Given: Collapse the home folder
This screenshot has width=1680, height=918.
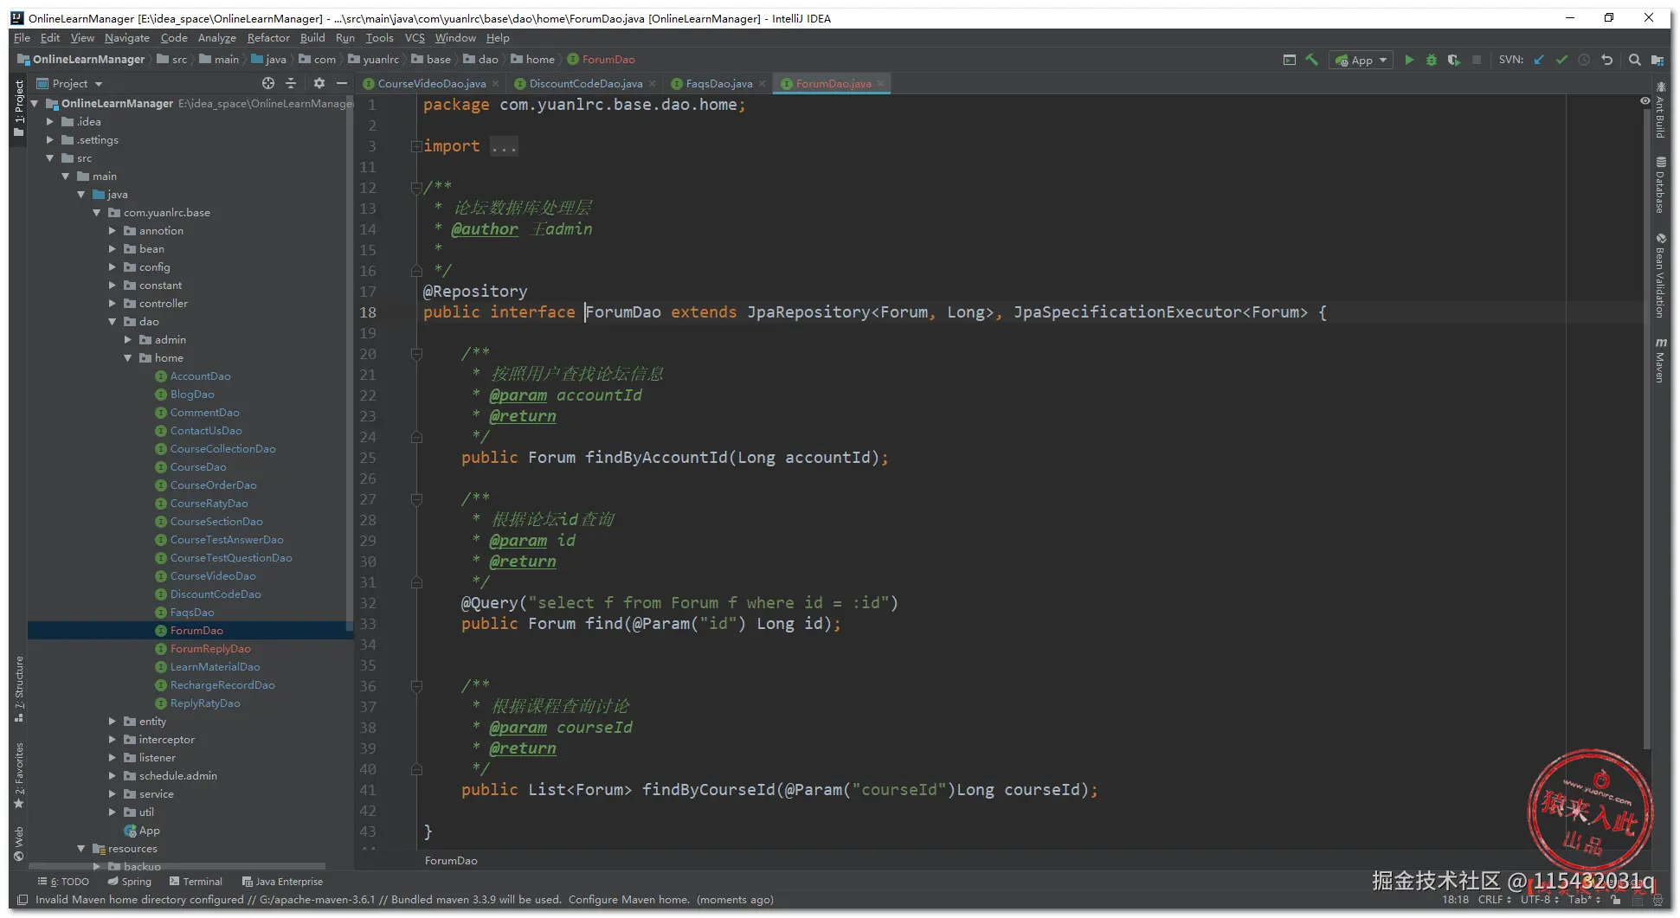Looking at the screenshot, I should click(x=128, y=358).
